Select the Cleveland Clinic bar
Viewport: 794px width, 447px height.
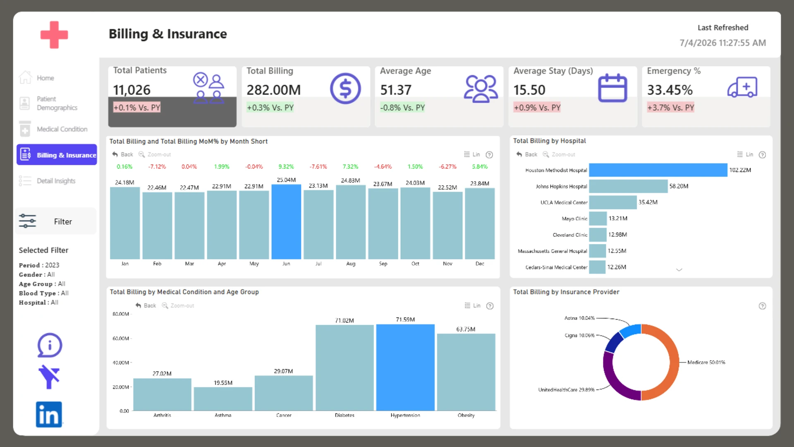point(598,235)
